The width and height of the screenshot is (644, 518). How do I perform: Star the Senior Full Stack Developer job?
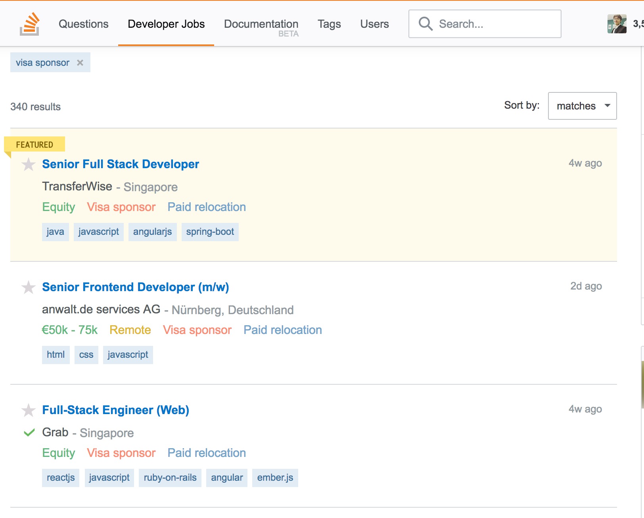[29, 164]
